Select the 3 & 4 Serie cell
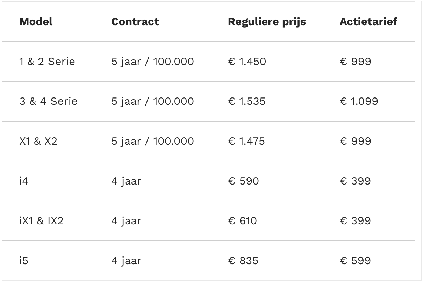 48,101
